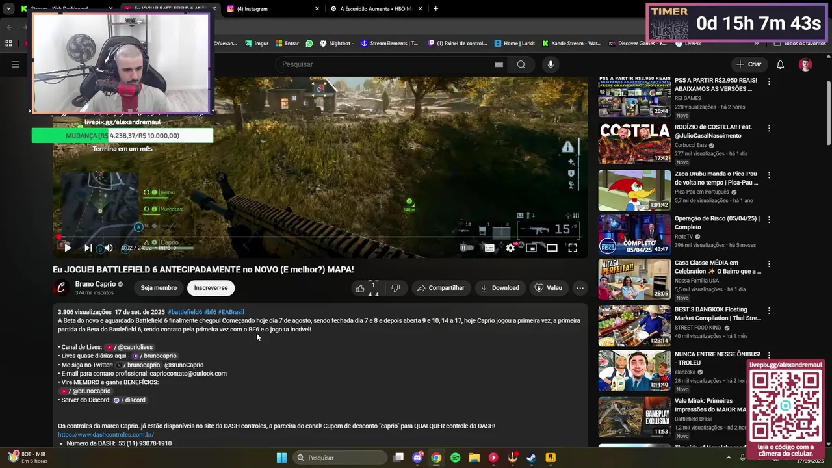Open the PS5 A PARTIR R$2.950 thumbnail
The image size is (832, 468).
tap(634, 96)
